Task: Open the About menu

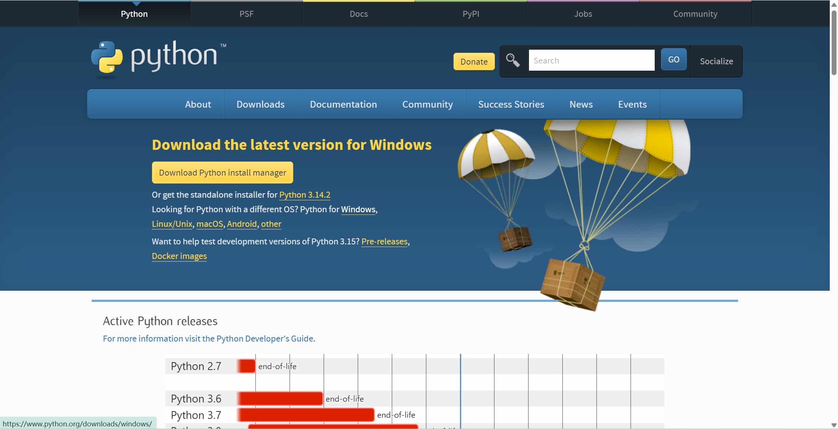Action: tap(198, 104)
